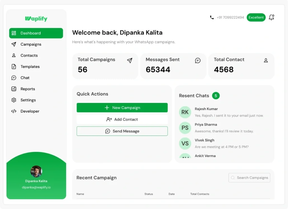
Task: Select the Settings menu label
Action: click(x=28, y=100)
